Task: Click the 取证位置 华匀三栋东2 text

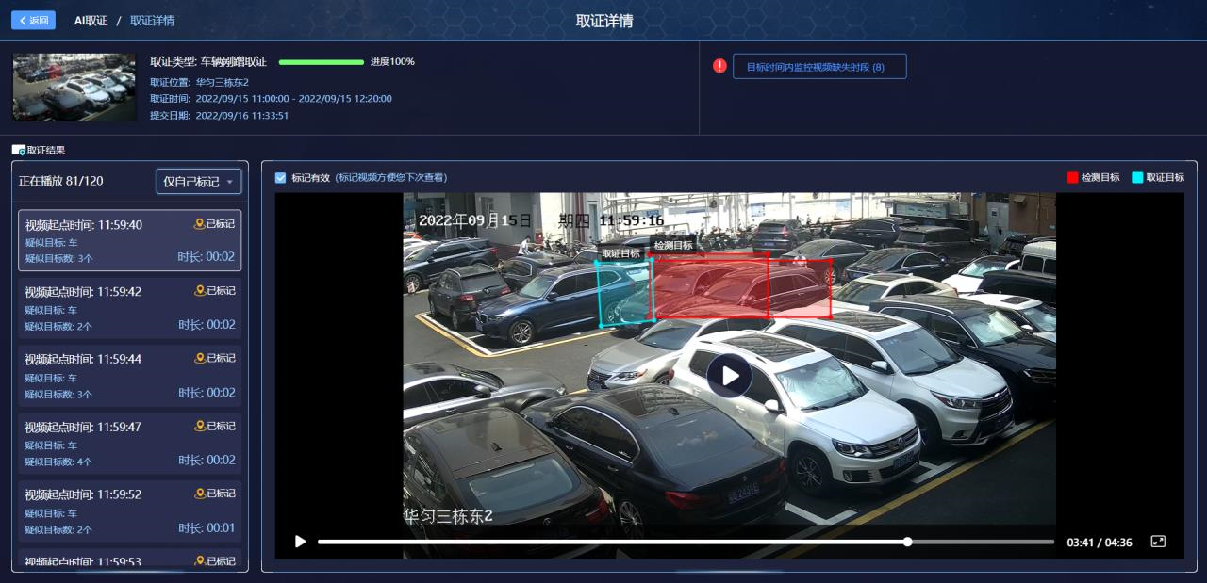Action: [199, 82]
